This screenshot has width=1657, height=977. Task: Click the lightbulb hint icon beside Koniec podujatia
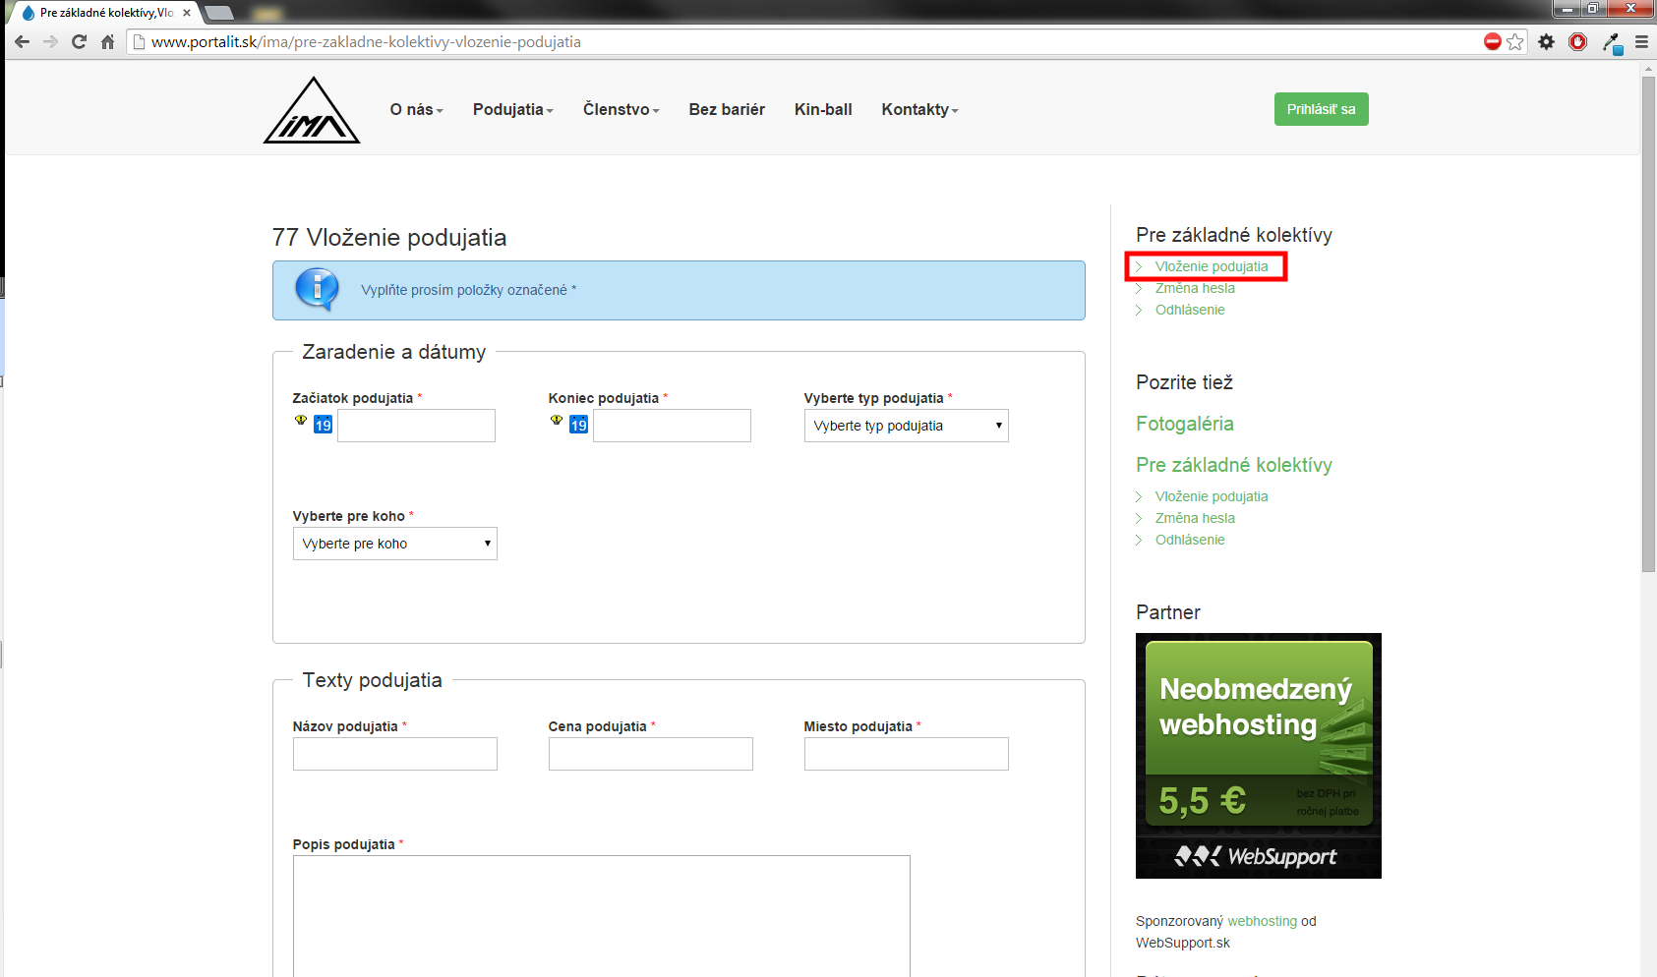point(557,420)
